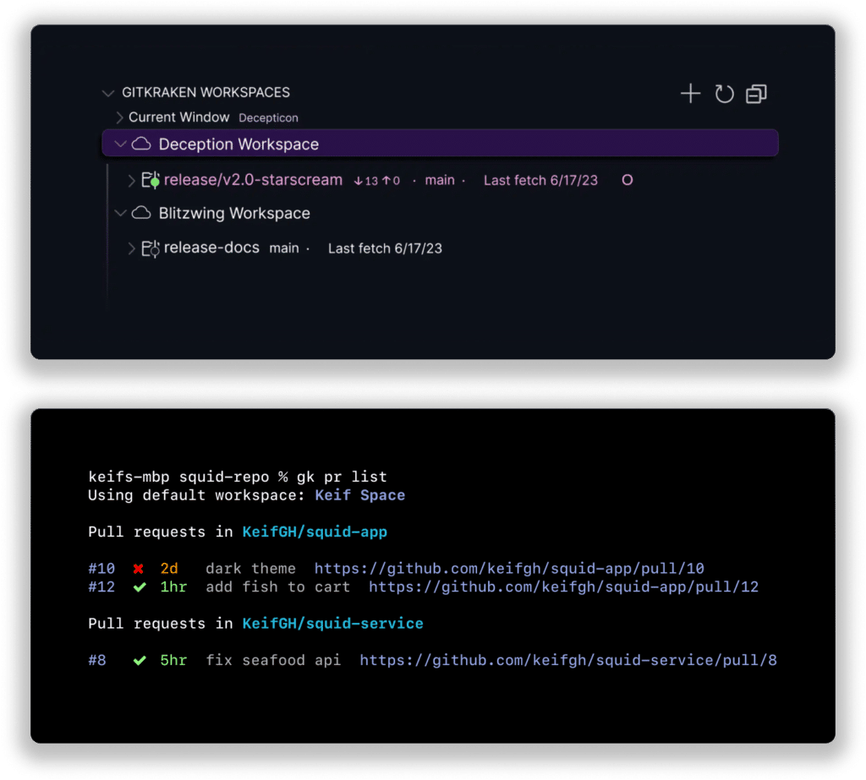Select the Current Window label
The width and height of the screenshot is (866, 780).
[x=179, y=117]
